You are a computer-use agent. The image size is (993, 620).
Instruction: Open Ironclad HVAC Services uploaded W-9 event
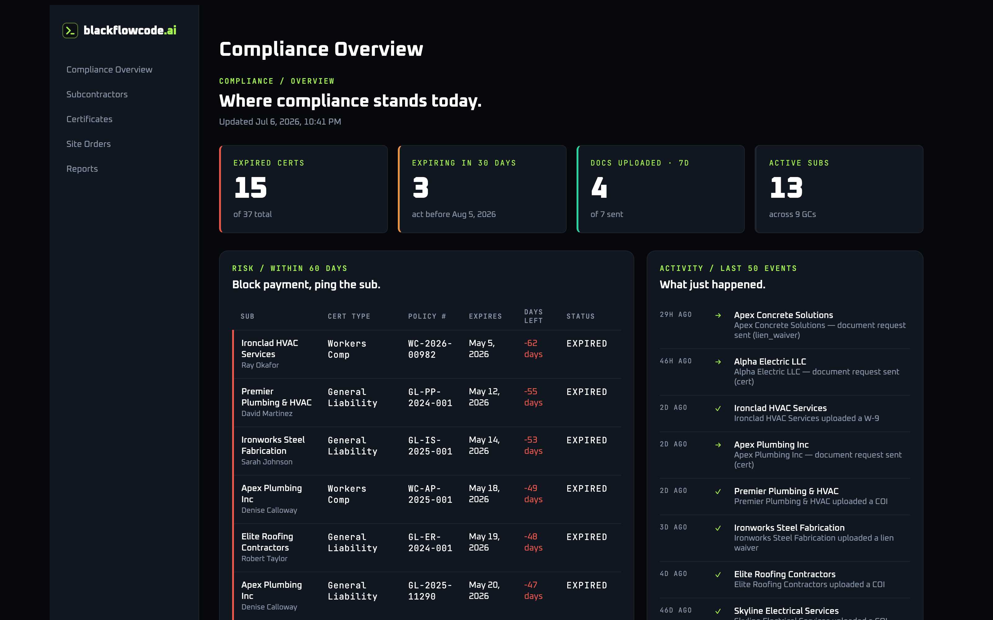click(784, 413)
